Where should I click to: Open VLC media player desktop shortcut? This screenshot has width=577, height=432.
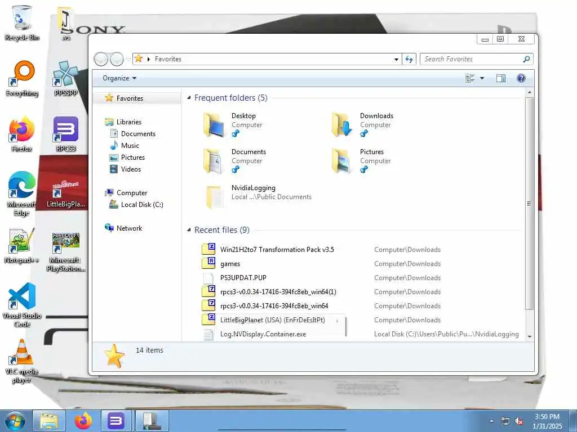pyautogui.click(x=22, y=361)
